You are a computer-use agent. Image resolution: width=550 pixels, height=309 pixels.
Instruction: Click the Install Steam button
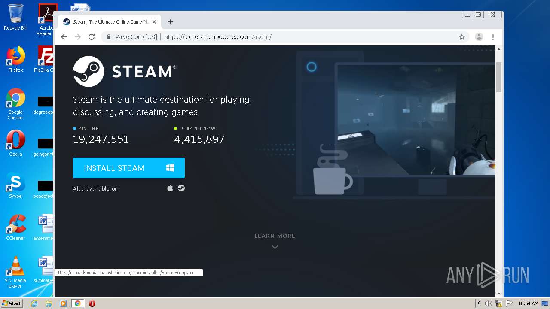pyautogui.click(x=129, y=168)
